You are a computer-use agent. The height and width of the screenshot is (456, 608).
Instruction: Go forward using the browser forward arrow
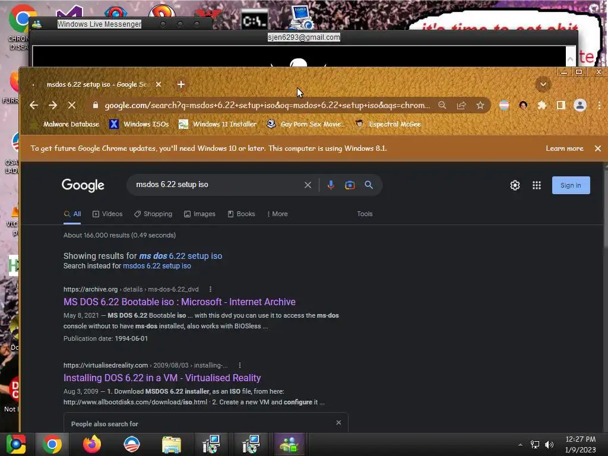pyautogui.click(x=53, y=105)
